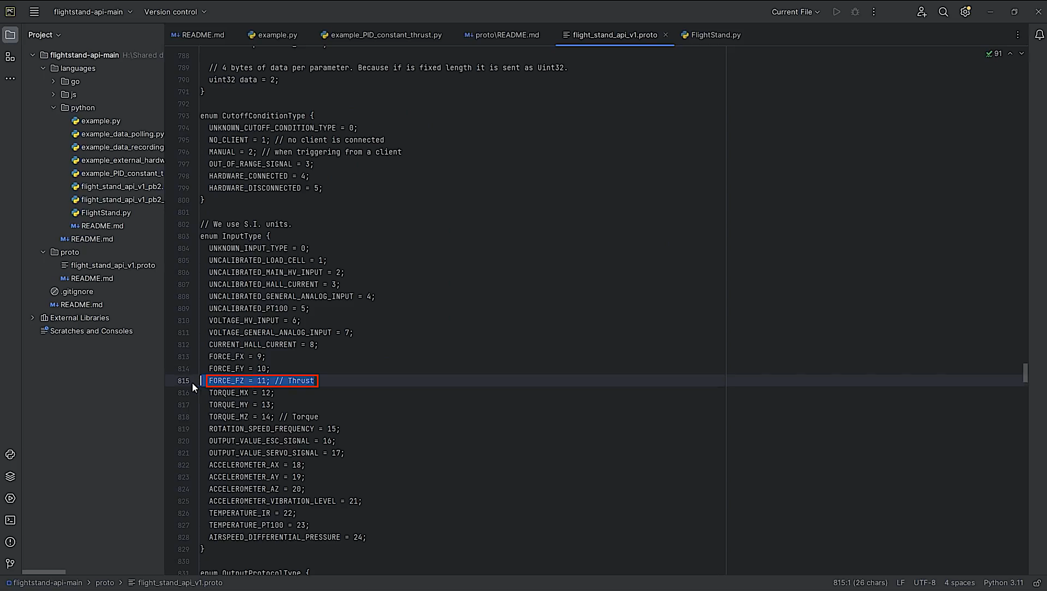This screenshot has height=591, width=1047.
Task: Open the Structure tool window icon
Action: [10, 57]
